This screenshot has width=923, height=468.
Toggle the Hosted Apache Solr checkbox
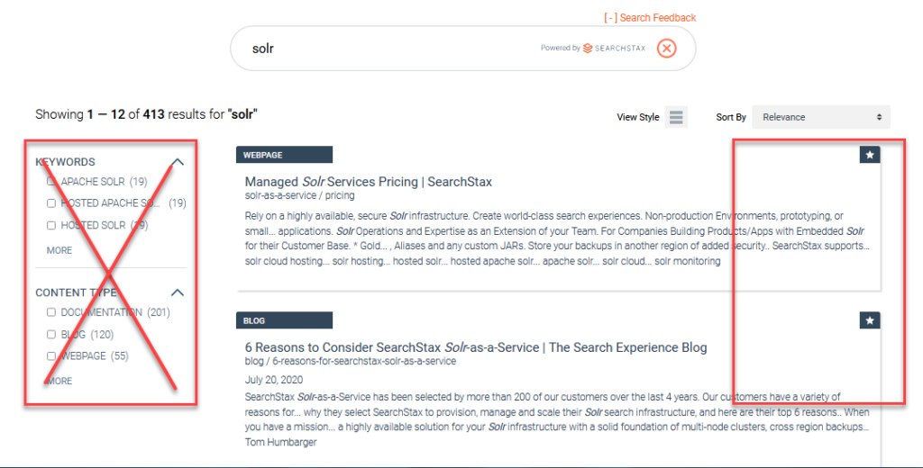pyautogui.click(x=51, y=203)
